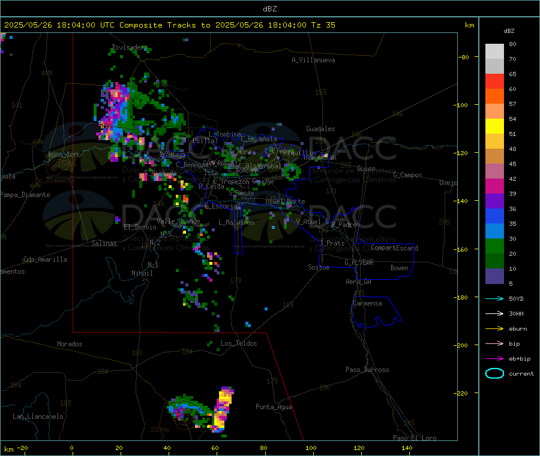Pick the magenta 39-42 dBZ color band
Viewport: 540px width, 456px height.
pyautogui.click(x=494, y=186)
